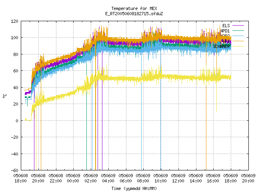Click the y-axis tick label '20'

click(16, 104)
